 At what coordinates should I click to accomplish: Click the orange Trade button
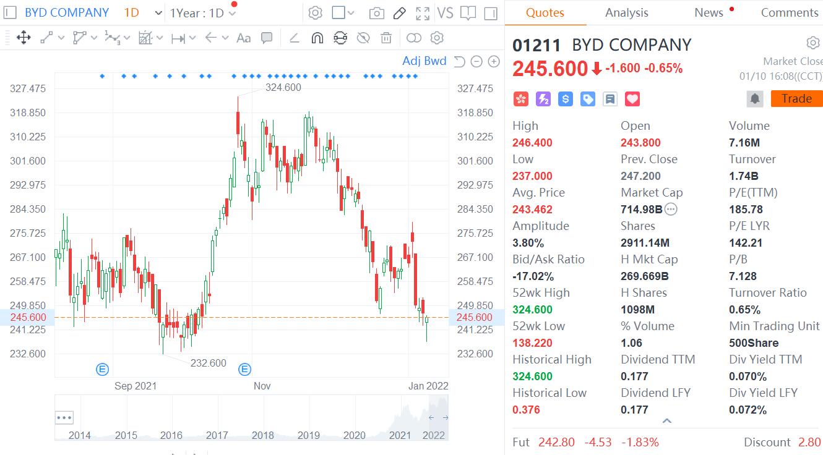click(x=796, y=99)
